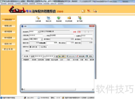Click the 欠款 column header
The image size is (135, 99).
click(x=68, y=60)
